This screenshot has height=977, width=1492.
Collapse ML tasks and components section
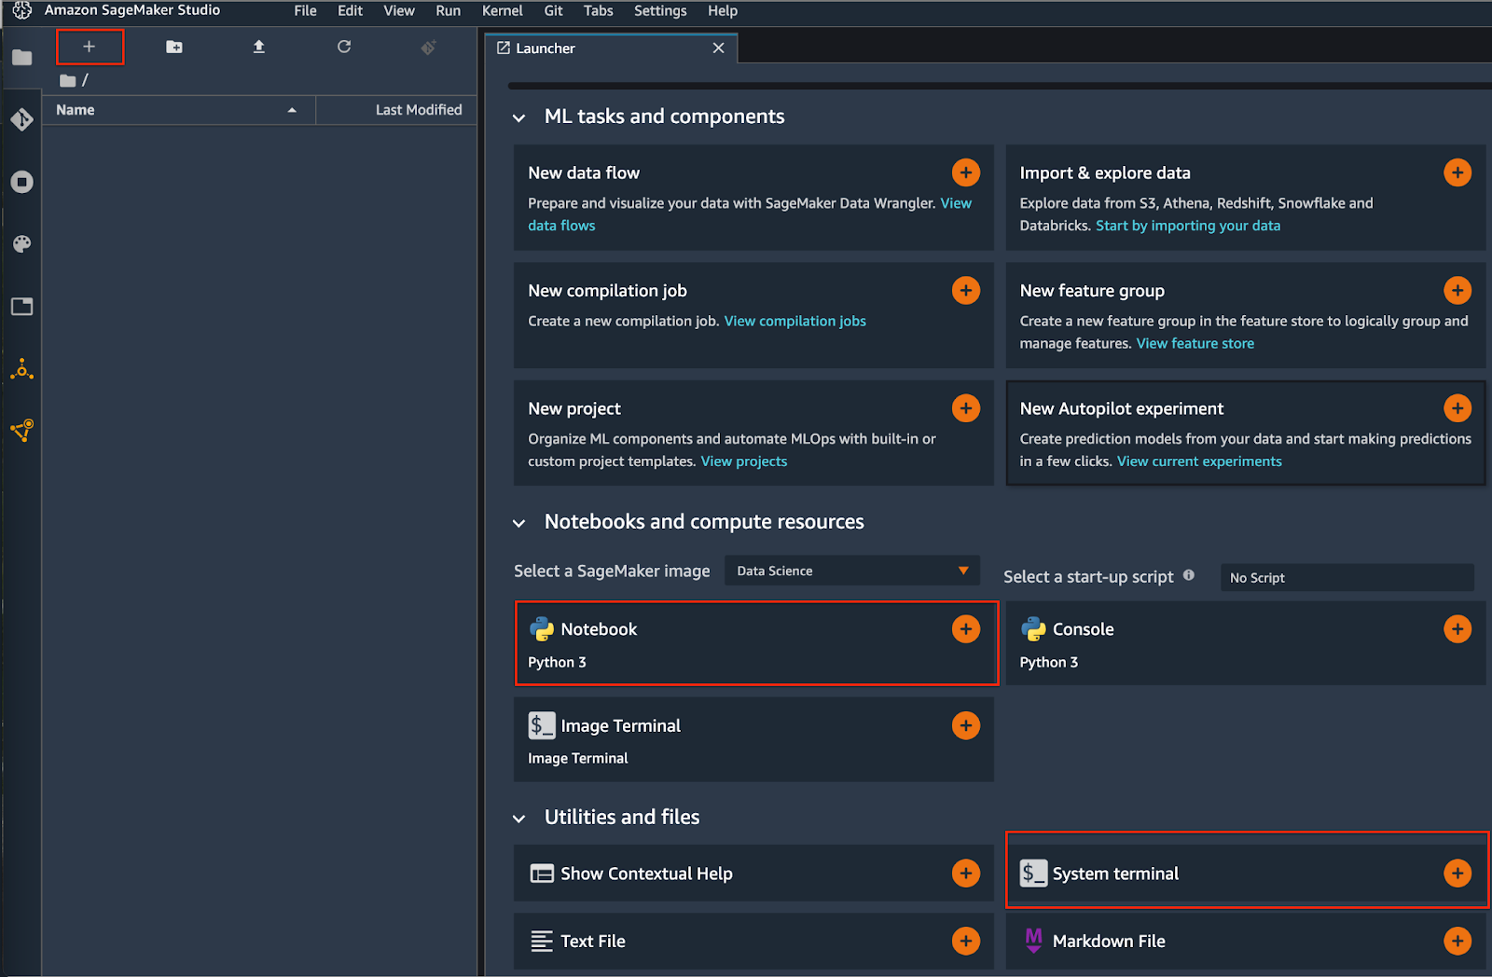[x=519, y=118]
